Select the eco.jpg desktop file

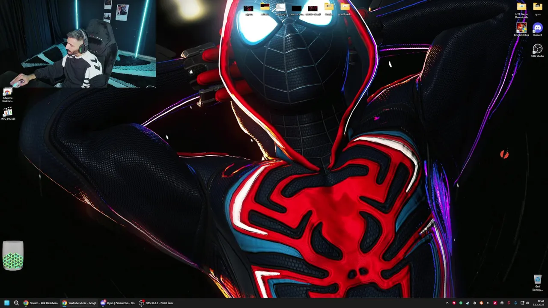(x=280, y=9)
